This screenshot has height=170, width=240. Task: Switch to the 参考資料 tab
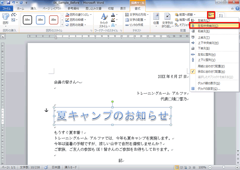click(x=73, y=9)
